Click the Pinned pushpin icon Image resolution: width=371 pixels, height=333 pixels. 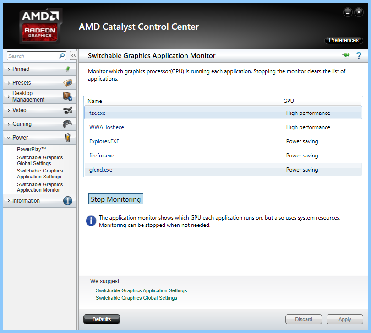pyautogui.click(x=68, y=69)
